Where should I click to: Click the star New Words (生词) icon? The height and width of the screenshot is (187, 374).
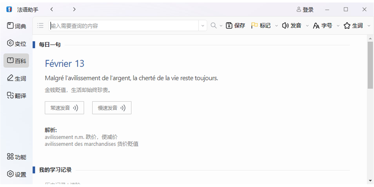[347, 26]
